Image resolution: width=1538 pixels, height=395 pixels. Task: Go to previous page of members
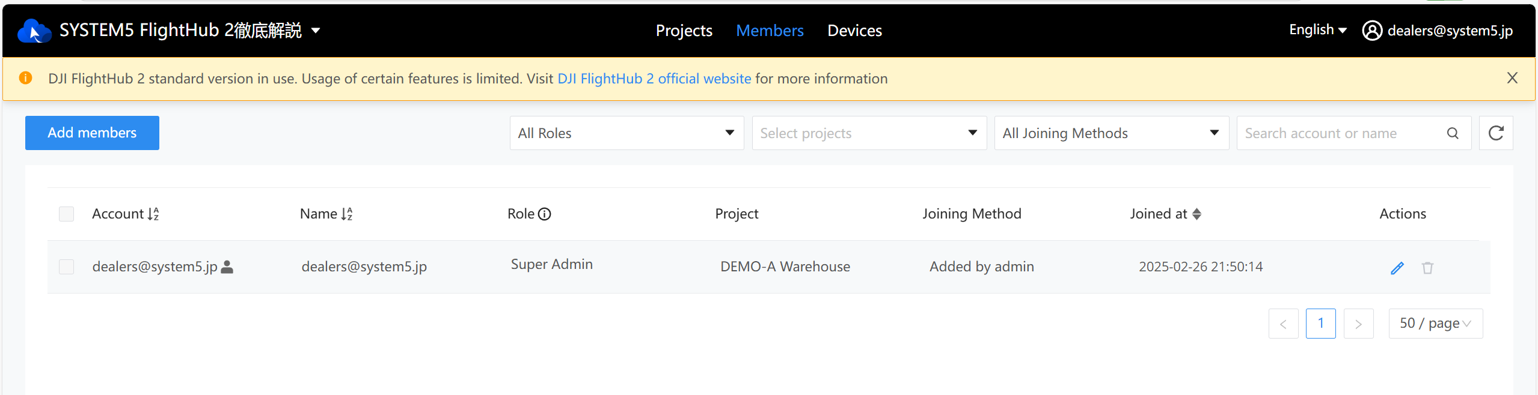pos(1283,324)
